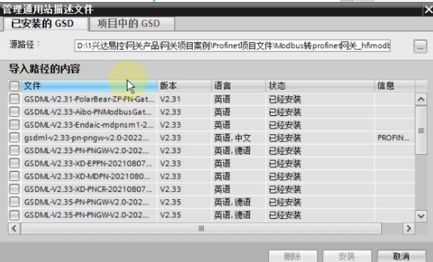The image size is (433, 262).
Task: Check the lowercase gsdml-v2.33-pn-pngw-v2.0-2022... row checkbox
Action: pyautogui.click(x=14, y=137)
